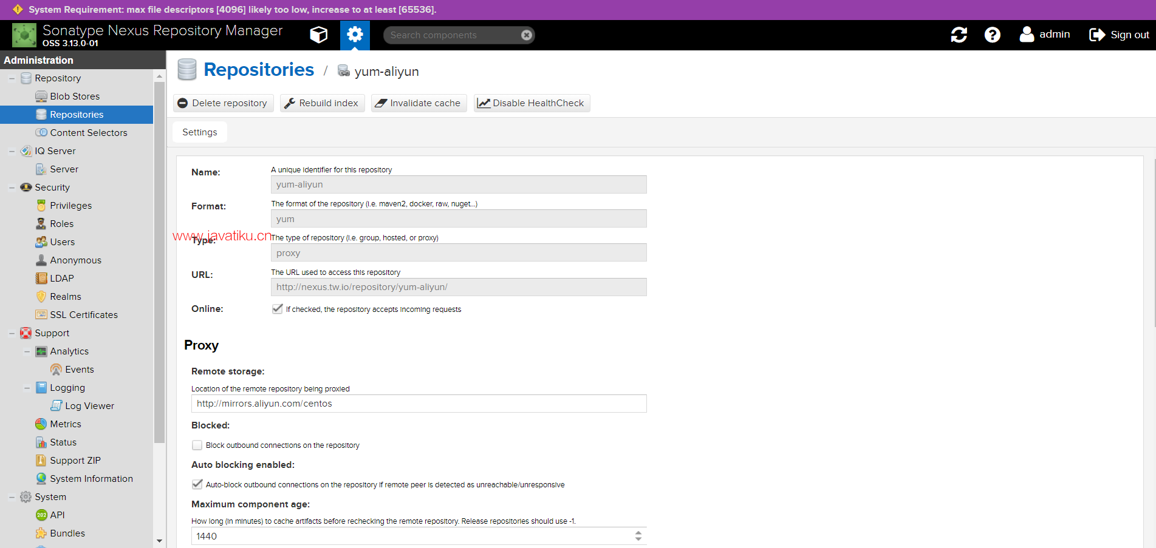Click the Name field yum-aliyun
Screen dimensions: 1156x548
point(459,184)
